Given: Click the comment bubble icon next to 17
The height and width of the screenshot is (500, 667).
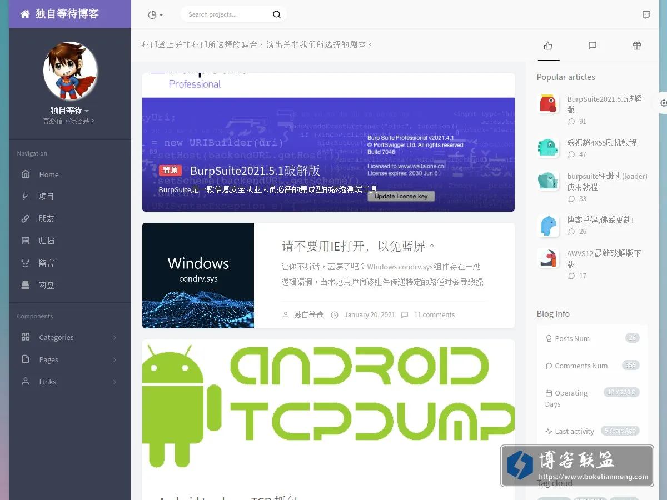Looking at the screenshot, I should (571, 276).
